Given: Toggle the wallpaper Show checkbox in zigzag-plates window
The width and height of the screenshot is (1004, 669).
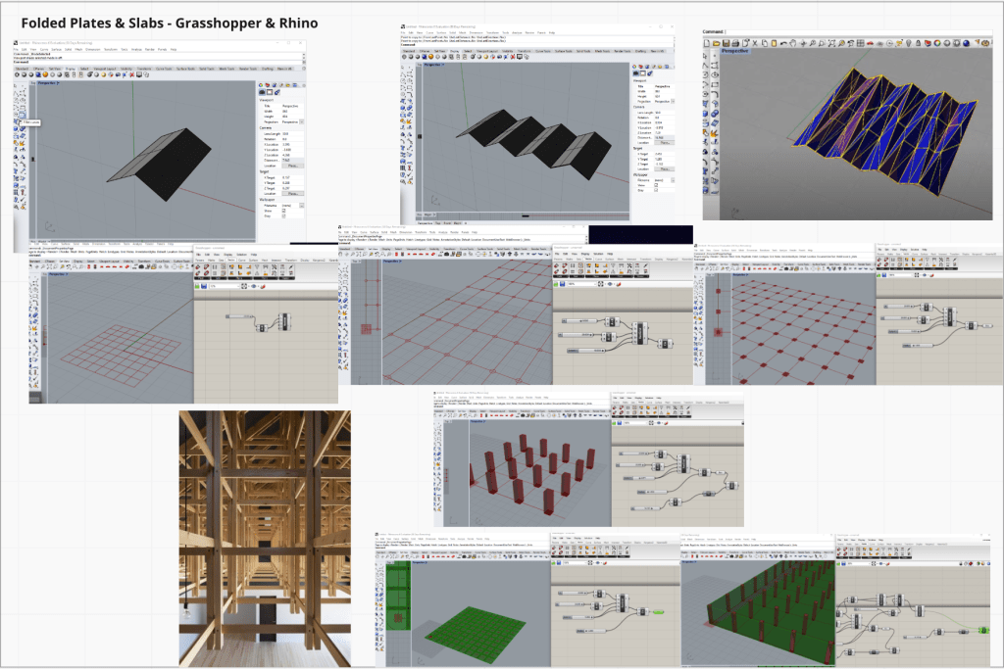Looking at the screenshot, I should click(656, 185).
